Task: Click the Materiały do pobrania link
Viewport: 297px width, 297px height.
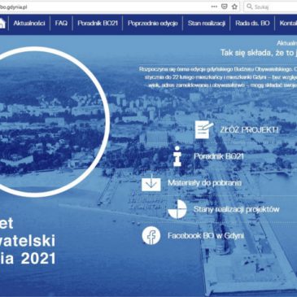Action: [x=205, y=183]
